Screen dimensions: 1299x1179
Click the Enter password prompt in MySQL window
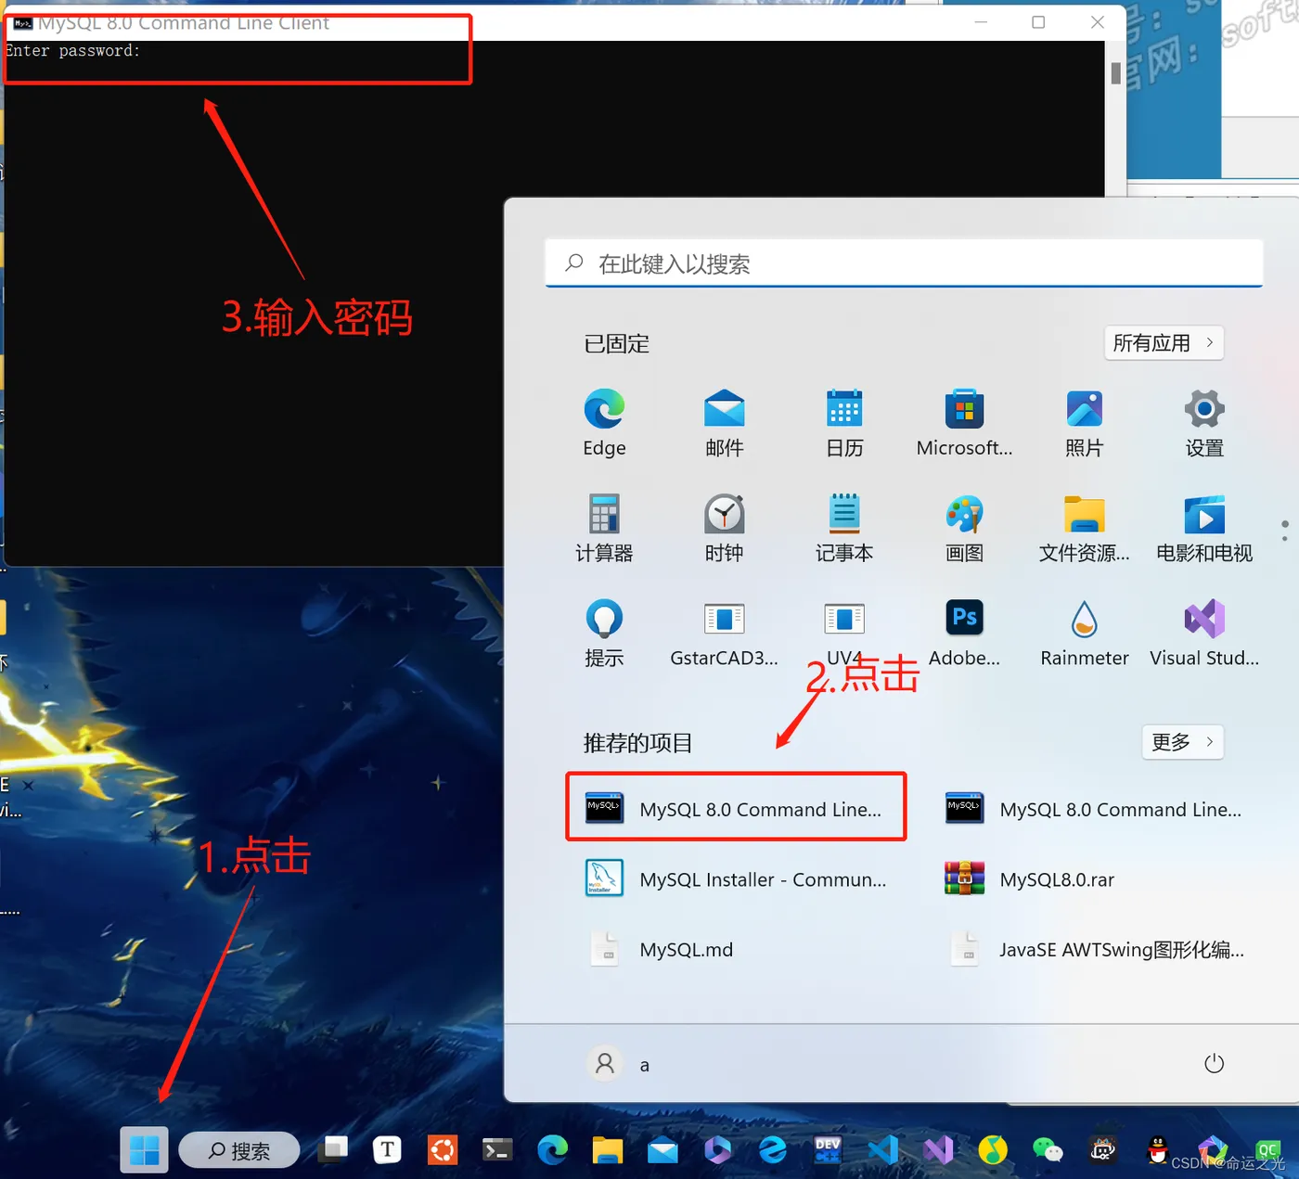click(72, 51)
